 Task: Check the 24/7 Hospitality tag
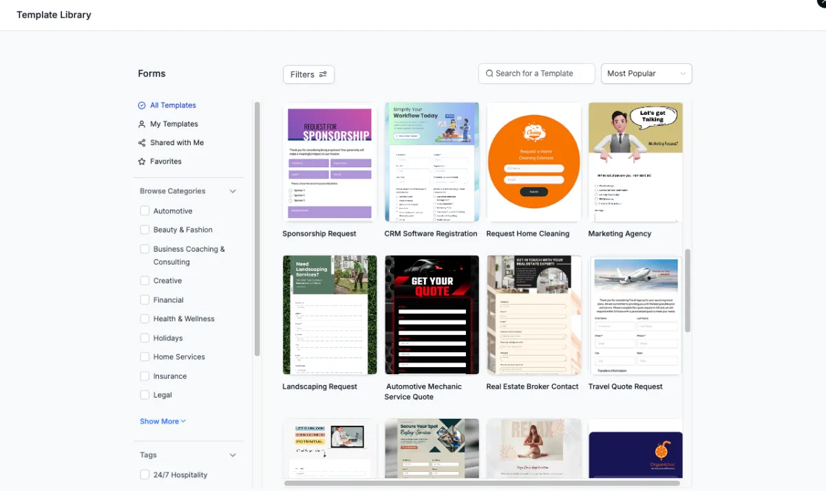[x=145, y=474]
